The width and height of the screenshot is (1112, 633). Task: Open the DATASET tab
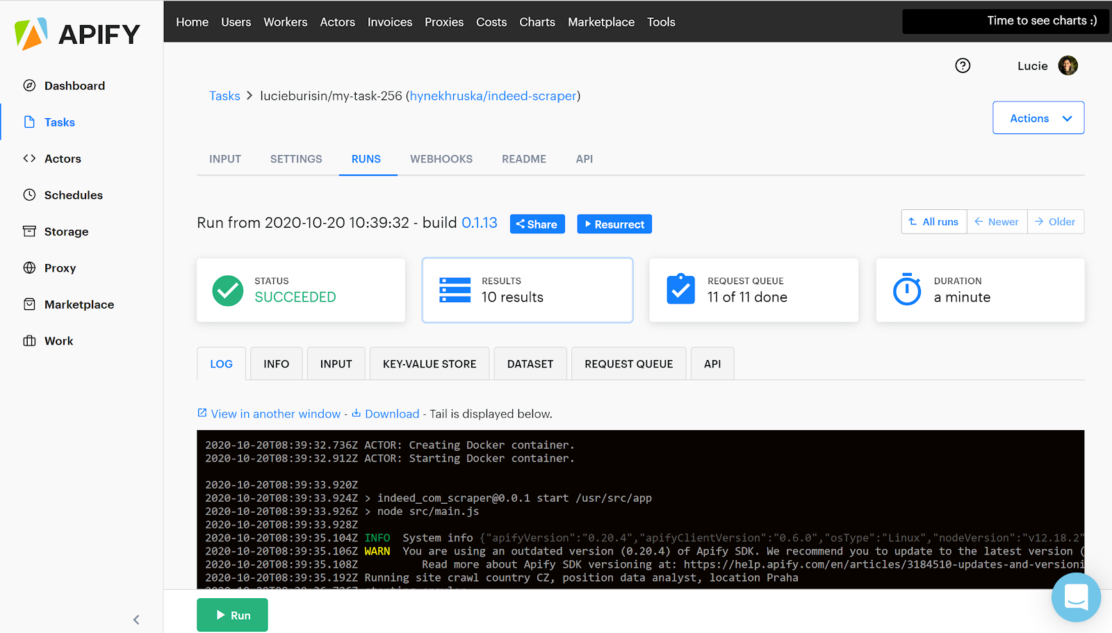click(x=530, y=364)
